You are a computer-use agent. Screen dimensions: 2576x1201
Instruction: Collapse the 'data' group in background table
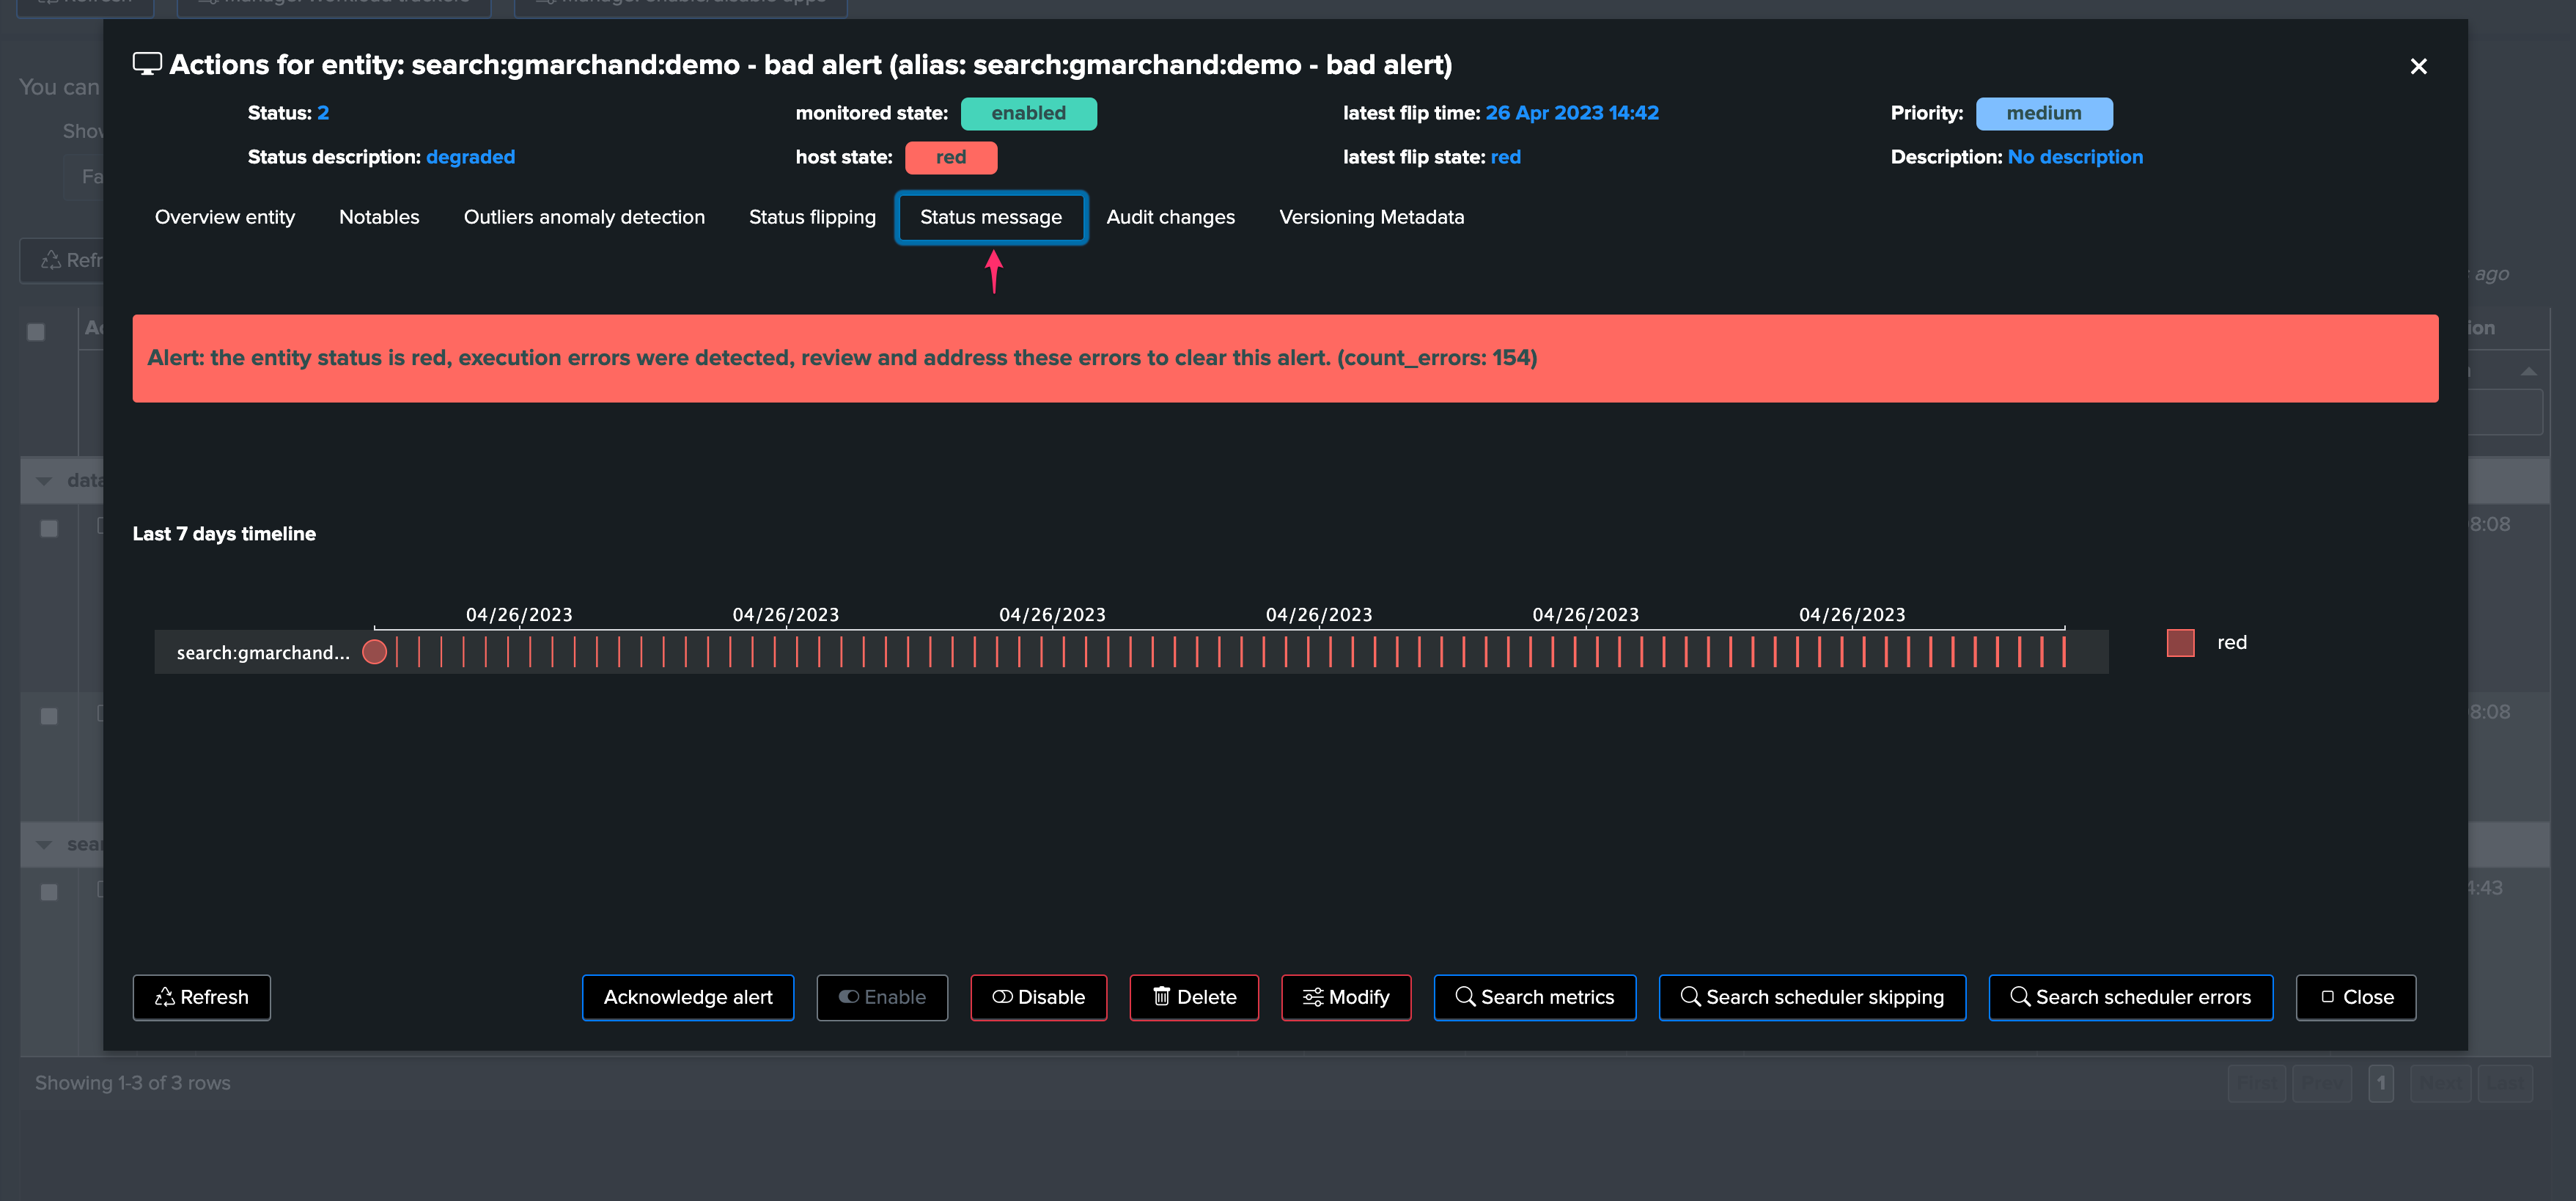coord(44,481)
